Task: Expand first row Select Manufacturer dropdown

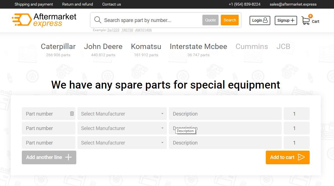Action: (122, 114)
